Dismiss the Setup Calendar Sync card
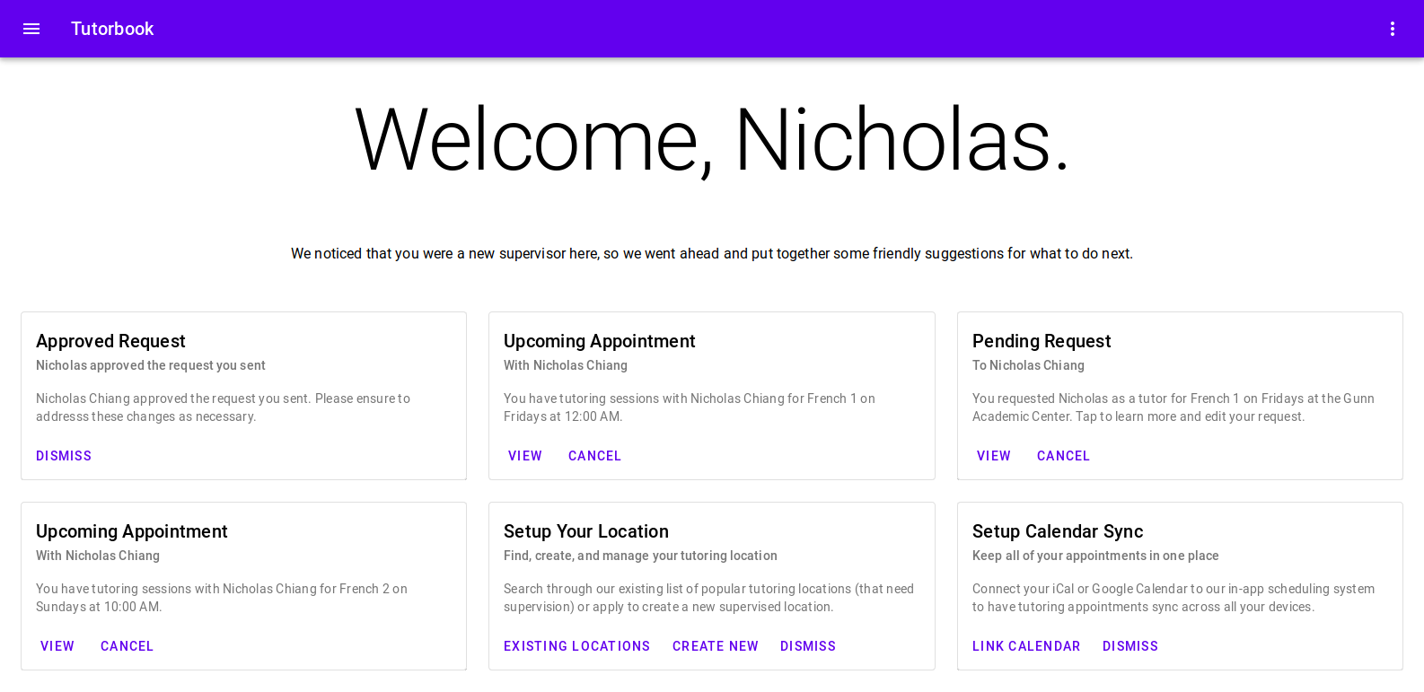The width and height of the screenshot is (1424, 692). point(1130,646)
